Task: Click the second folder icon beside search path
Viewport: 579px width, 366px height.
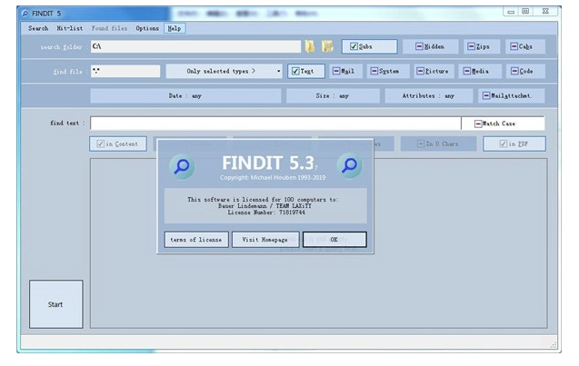Action: (327, 46)
